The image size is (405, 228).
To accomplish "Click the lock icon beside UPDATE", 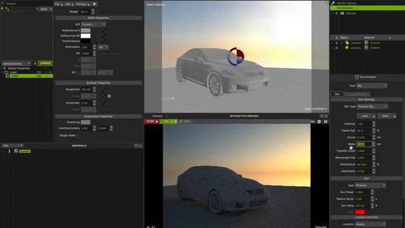I will [35, 63].
